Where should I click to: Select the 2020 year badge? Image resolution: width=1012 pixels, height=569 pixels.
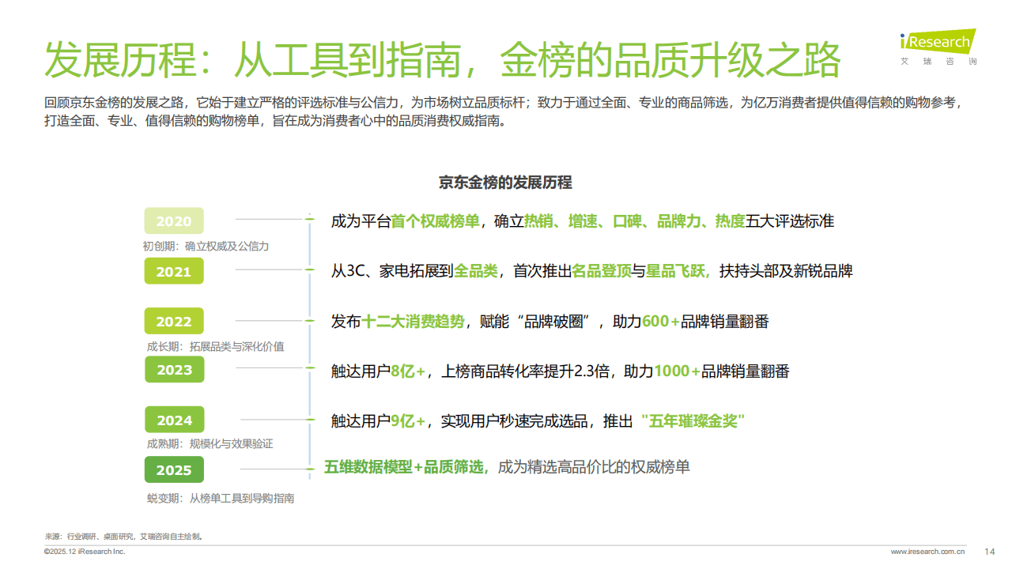click(173, 221)
